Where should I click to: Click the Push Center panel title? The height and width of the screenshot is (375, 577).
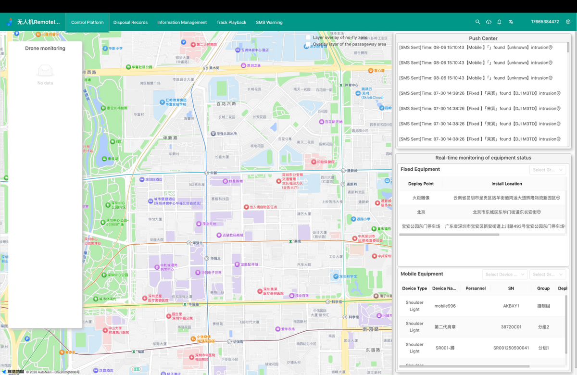point(483,38)
